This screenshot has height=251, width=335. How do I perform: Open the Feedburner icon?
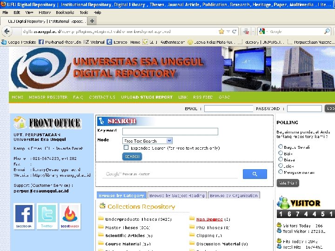(x=70, y=216)
